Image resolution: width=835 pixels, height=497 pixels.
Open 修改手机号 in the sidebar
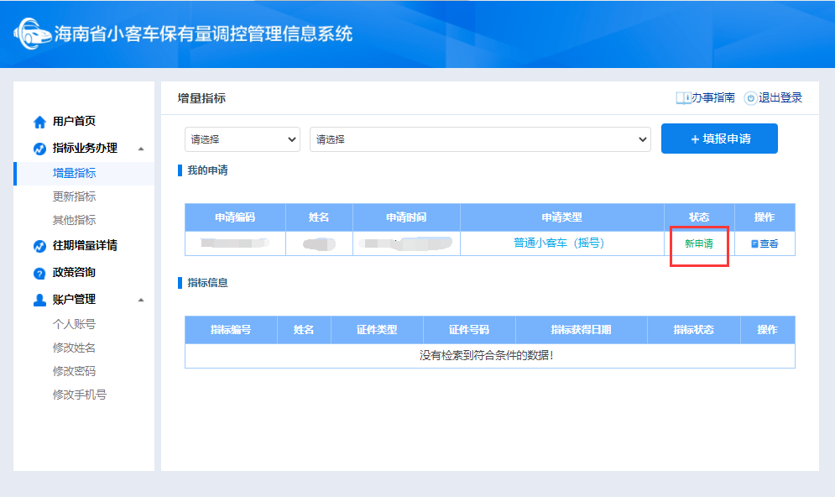(x=79, y=395)
